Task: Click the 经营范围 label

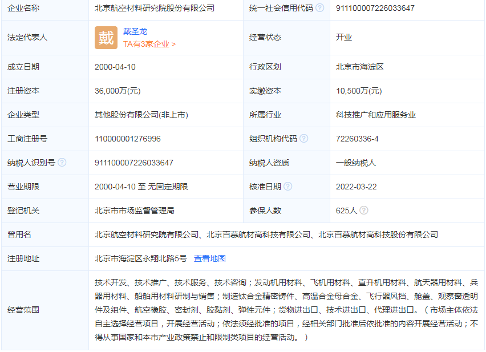Action: pyautogui.click(x=23, y=310)
